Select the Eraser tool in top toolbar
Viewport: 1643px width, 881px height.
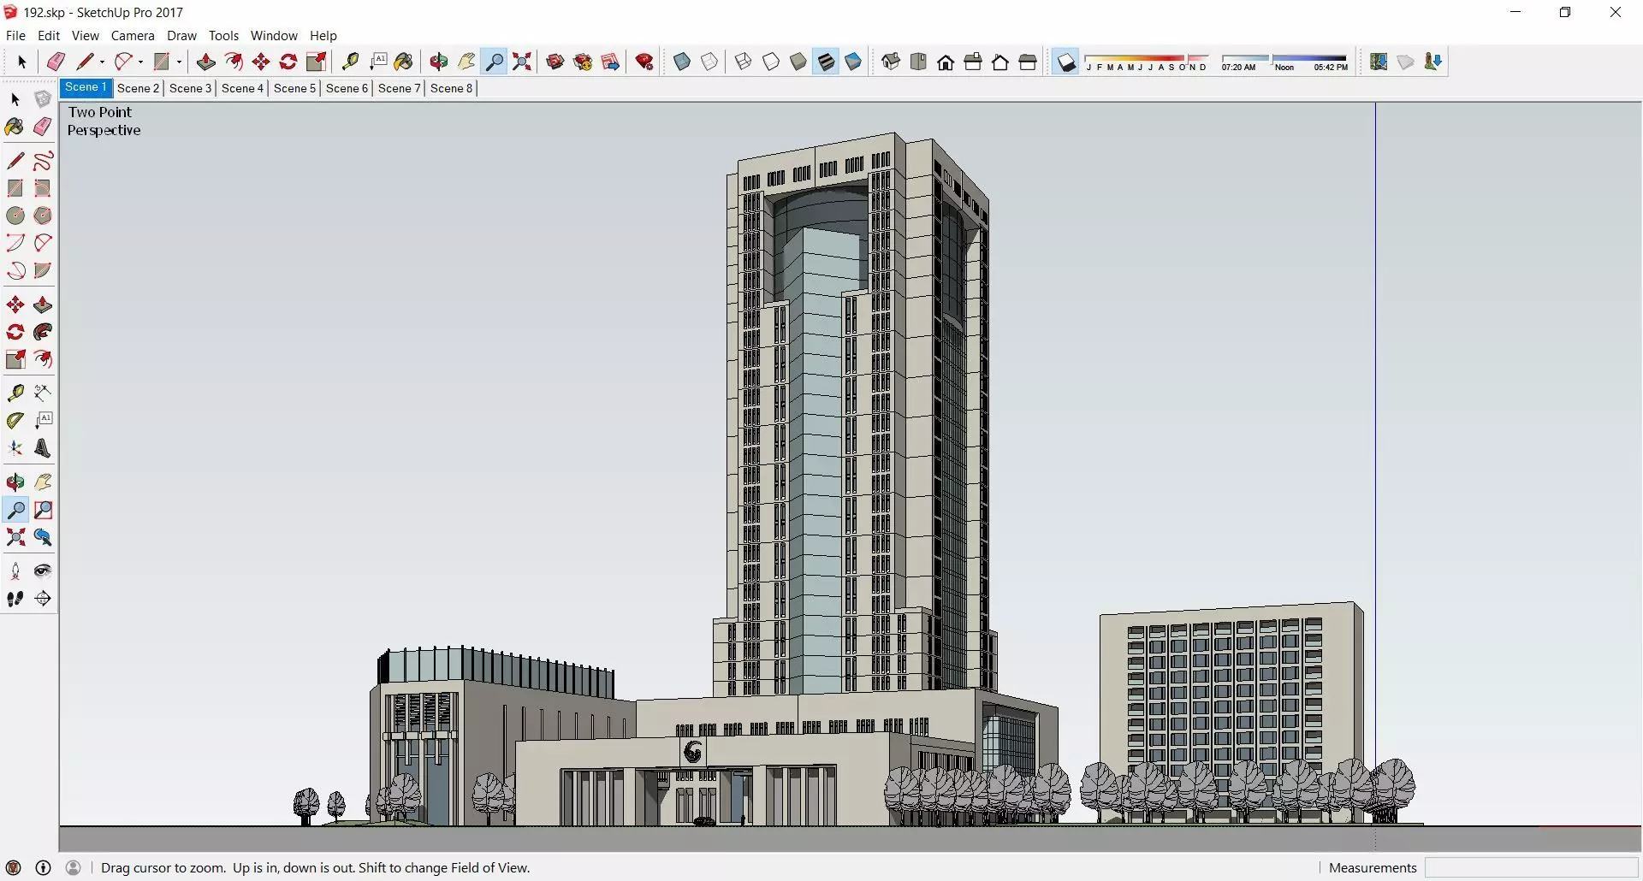[56, 62]
